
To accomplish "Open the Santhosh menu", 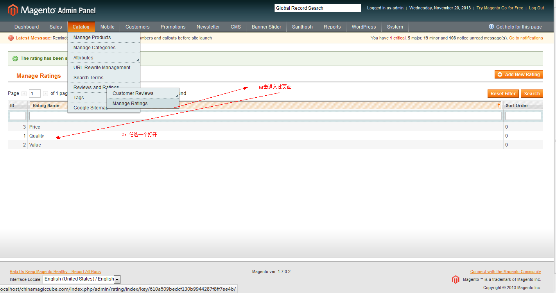I will (303, 27).
